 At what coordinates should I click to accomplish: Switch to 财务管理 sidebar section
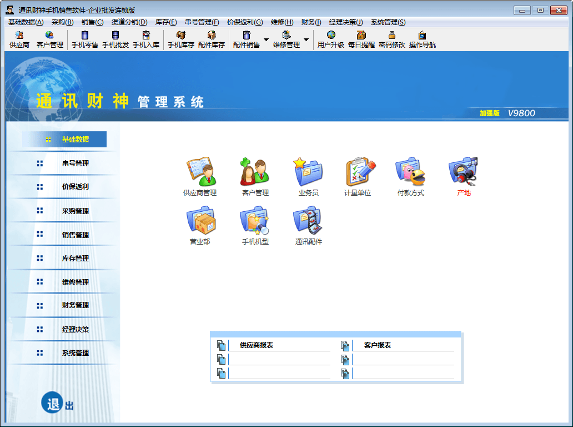pyautogui.click(x=75, y=305)
